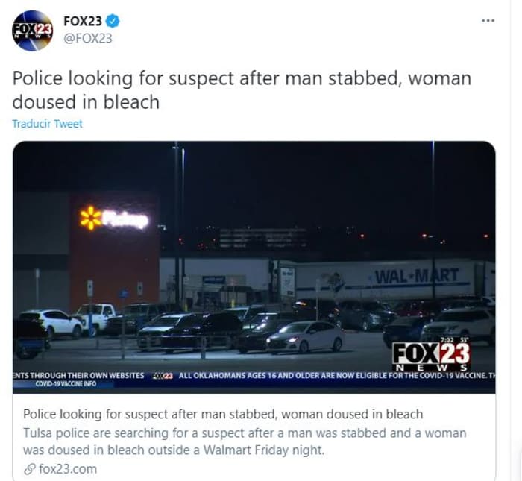Image resolution: width=522 pixels, height=481 pixels.
Task: Click the blue verified badge
Action: click(113, 21)
